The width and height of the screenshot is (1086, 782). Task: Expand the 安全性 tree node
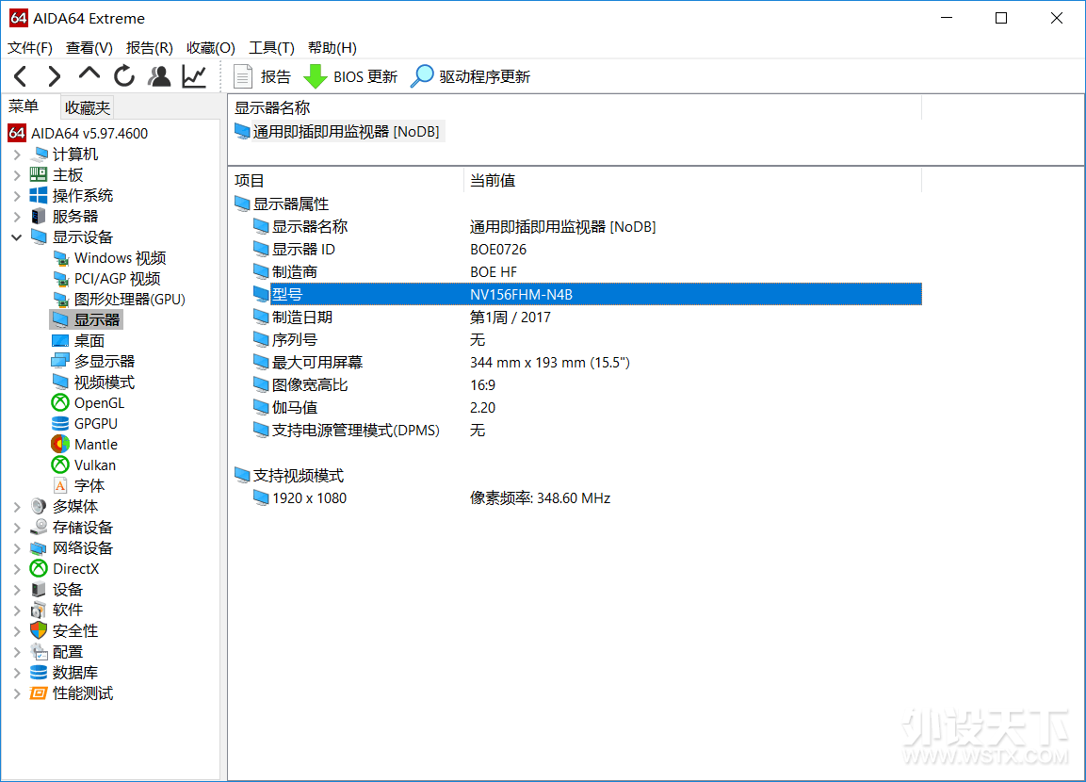(x=17, y=631)
